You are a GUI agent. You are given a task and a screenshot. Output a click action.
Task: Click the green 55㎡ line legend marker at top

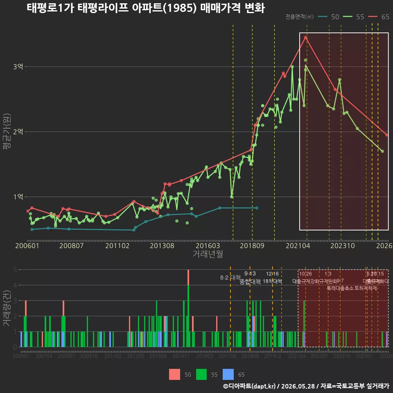pyautogui.click(x=348, y=17)
